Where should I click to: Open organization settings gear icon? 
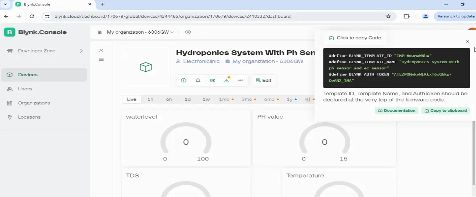click(188, 32)
